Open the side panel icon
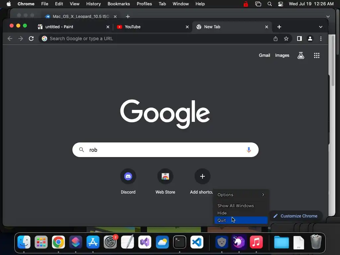 [x=299, y=39]
